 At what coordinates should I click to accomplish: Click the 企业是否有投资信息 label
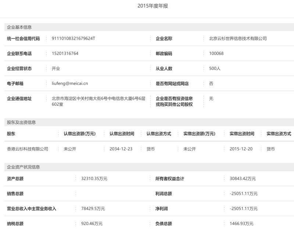pyautogui.click(x=174, y=101)
